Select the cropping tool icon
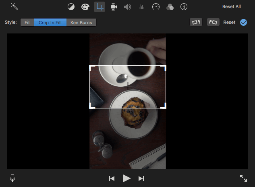 coord(100,7)
